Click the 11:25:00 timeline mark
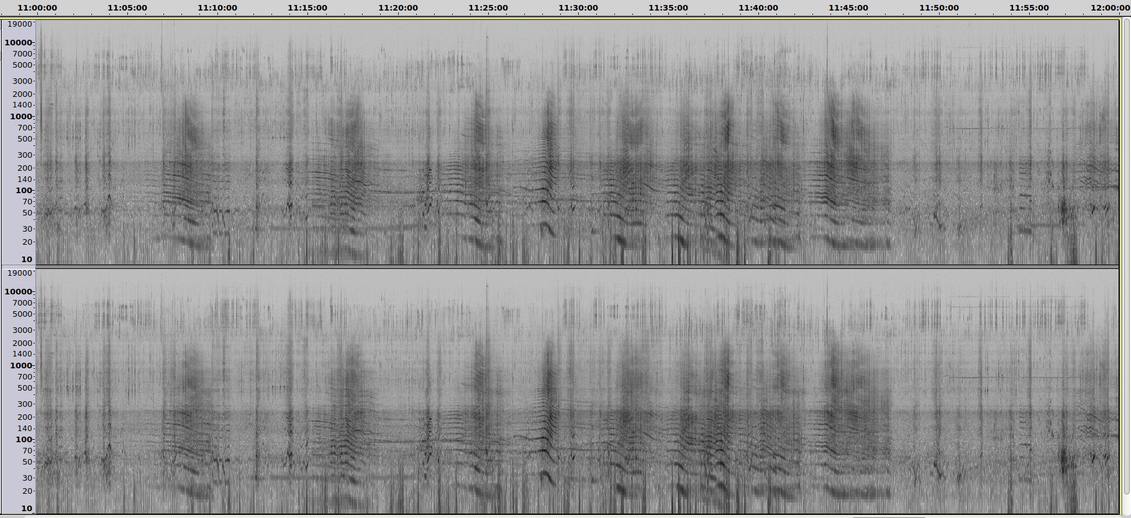1131x518 pixels. click(488, 8)
